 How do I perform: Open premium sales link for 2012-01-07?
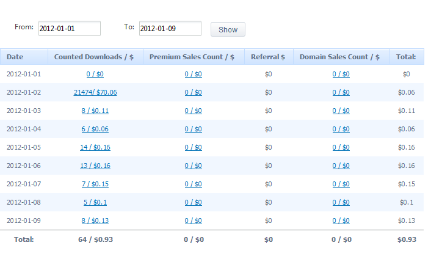pos(194,184)
